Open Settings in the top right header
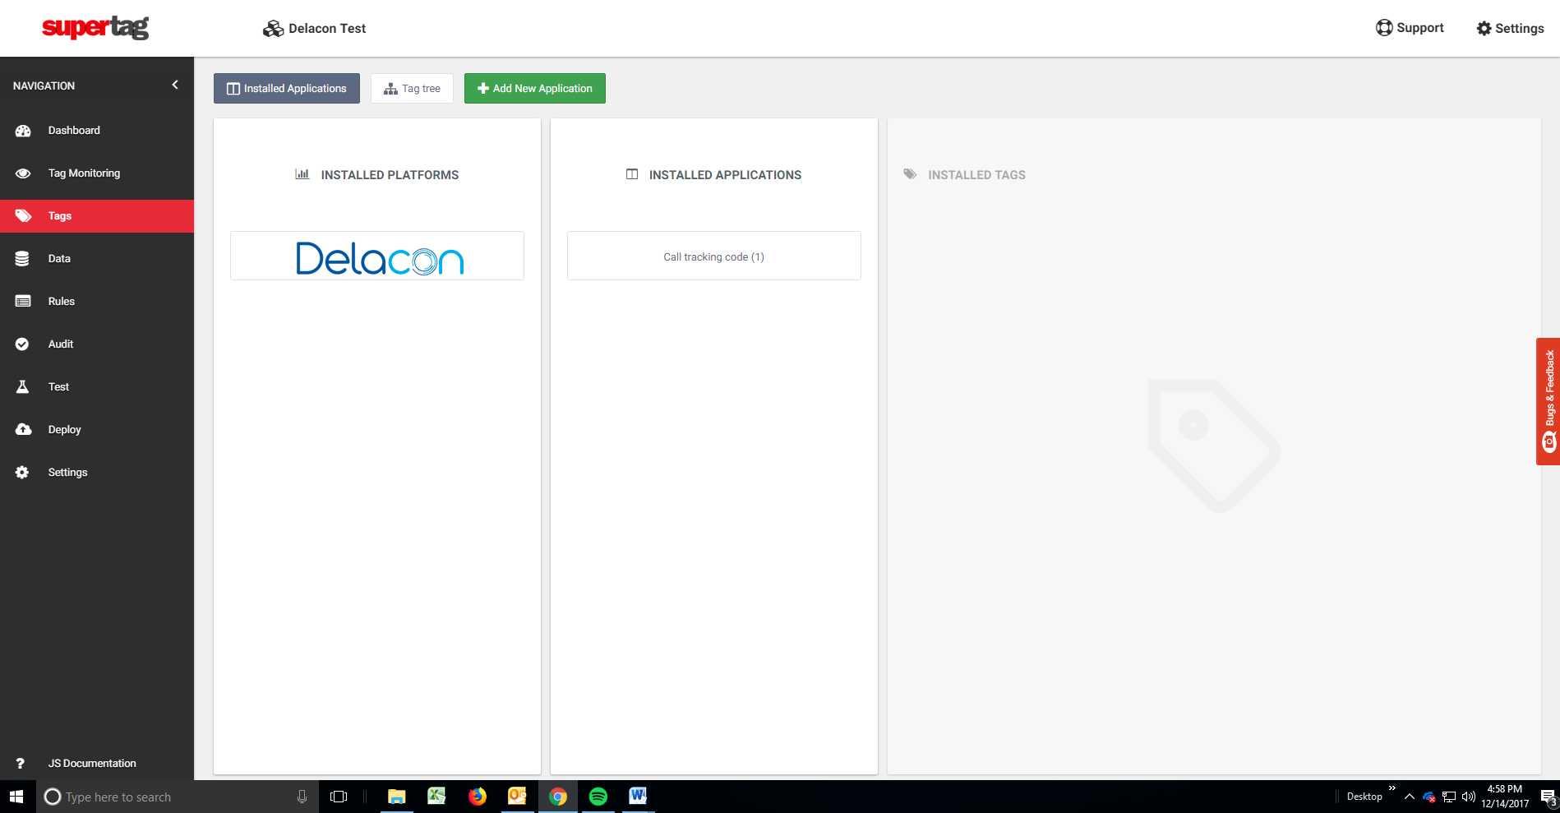The image size is (1560, 813). pyautogui.click(x=1510, y=29)
